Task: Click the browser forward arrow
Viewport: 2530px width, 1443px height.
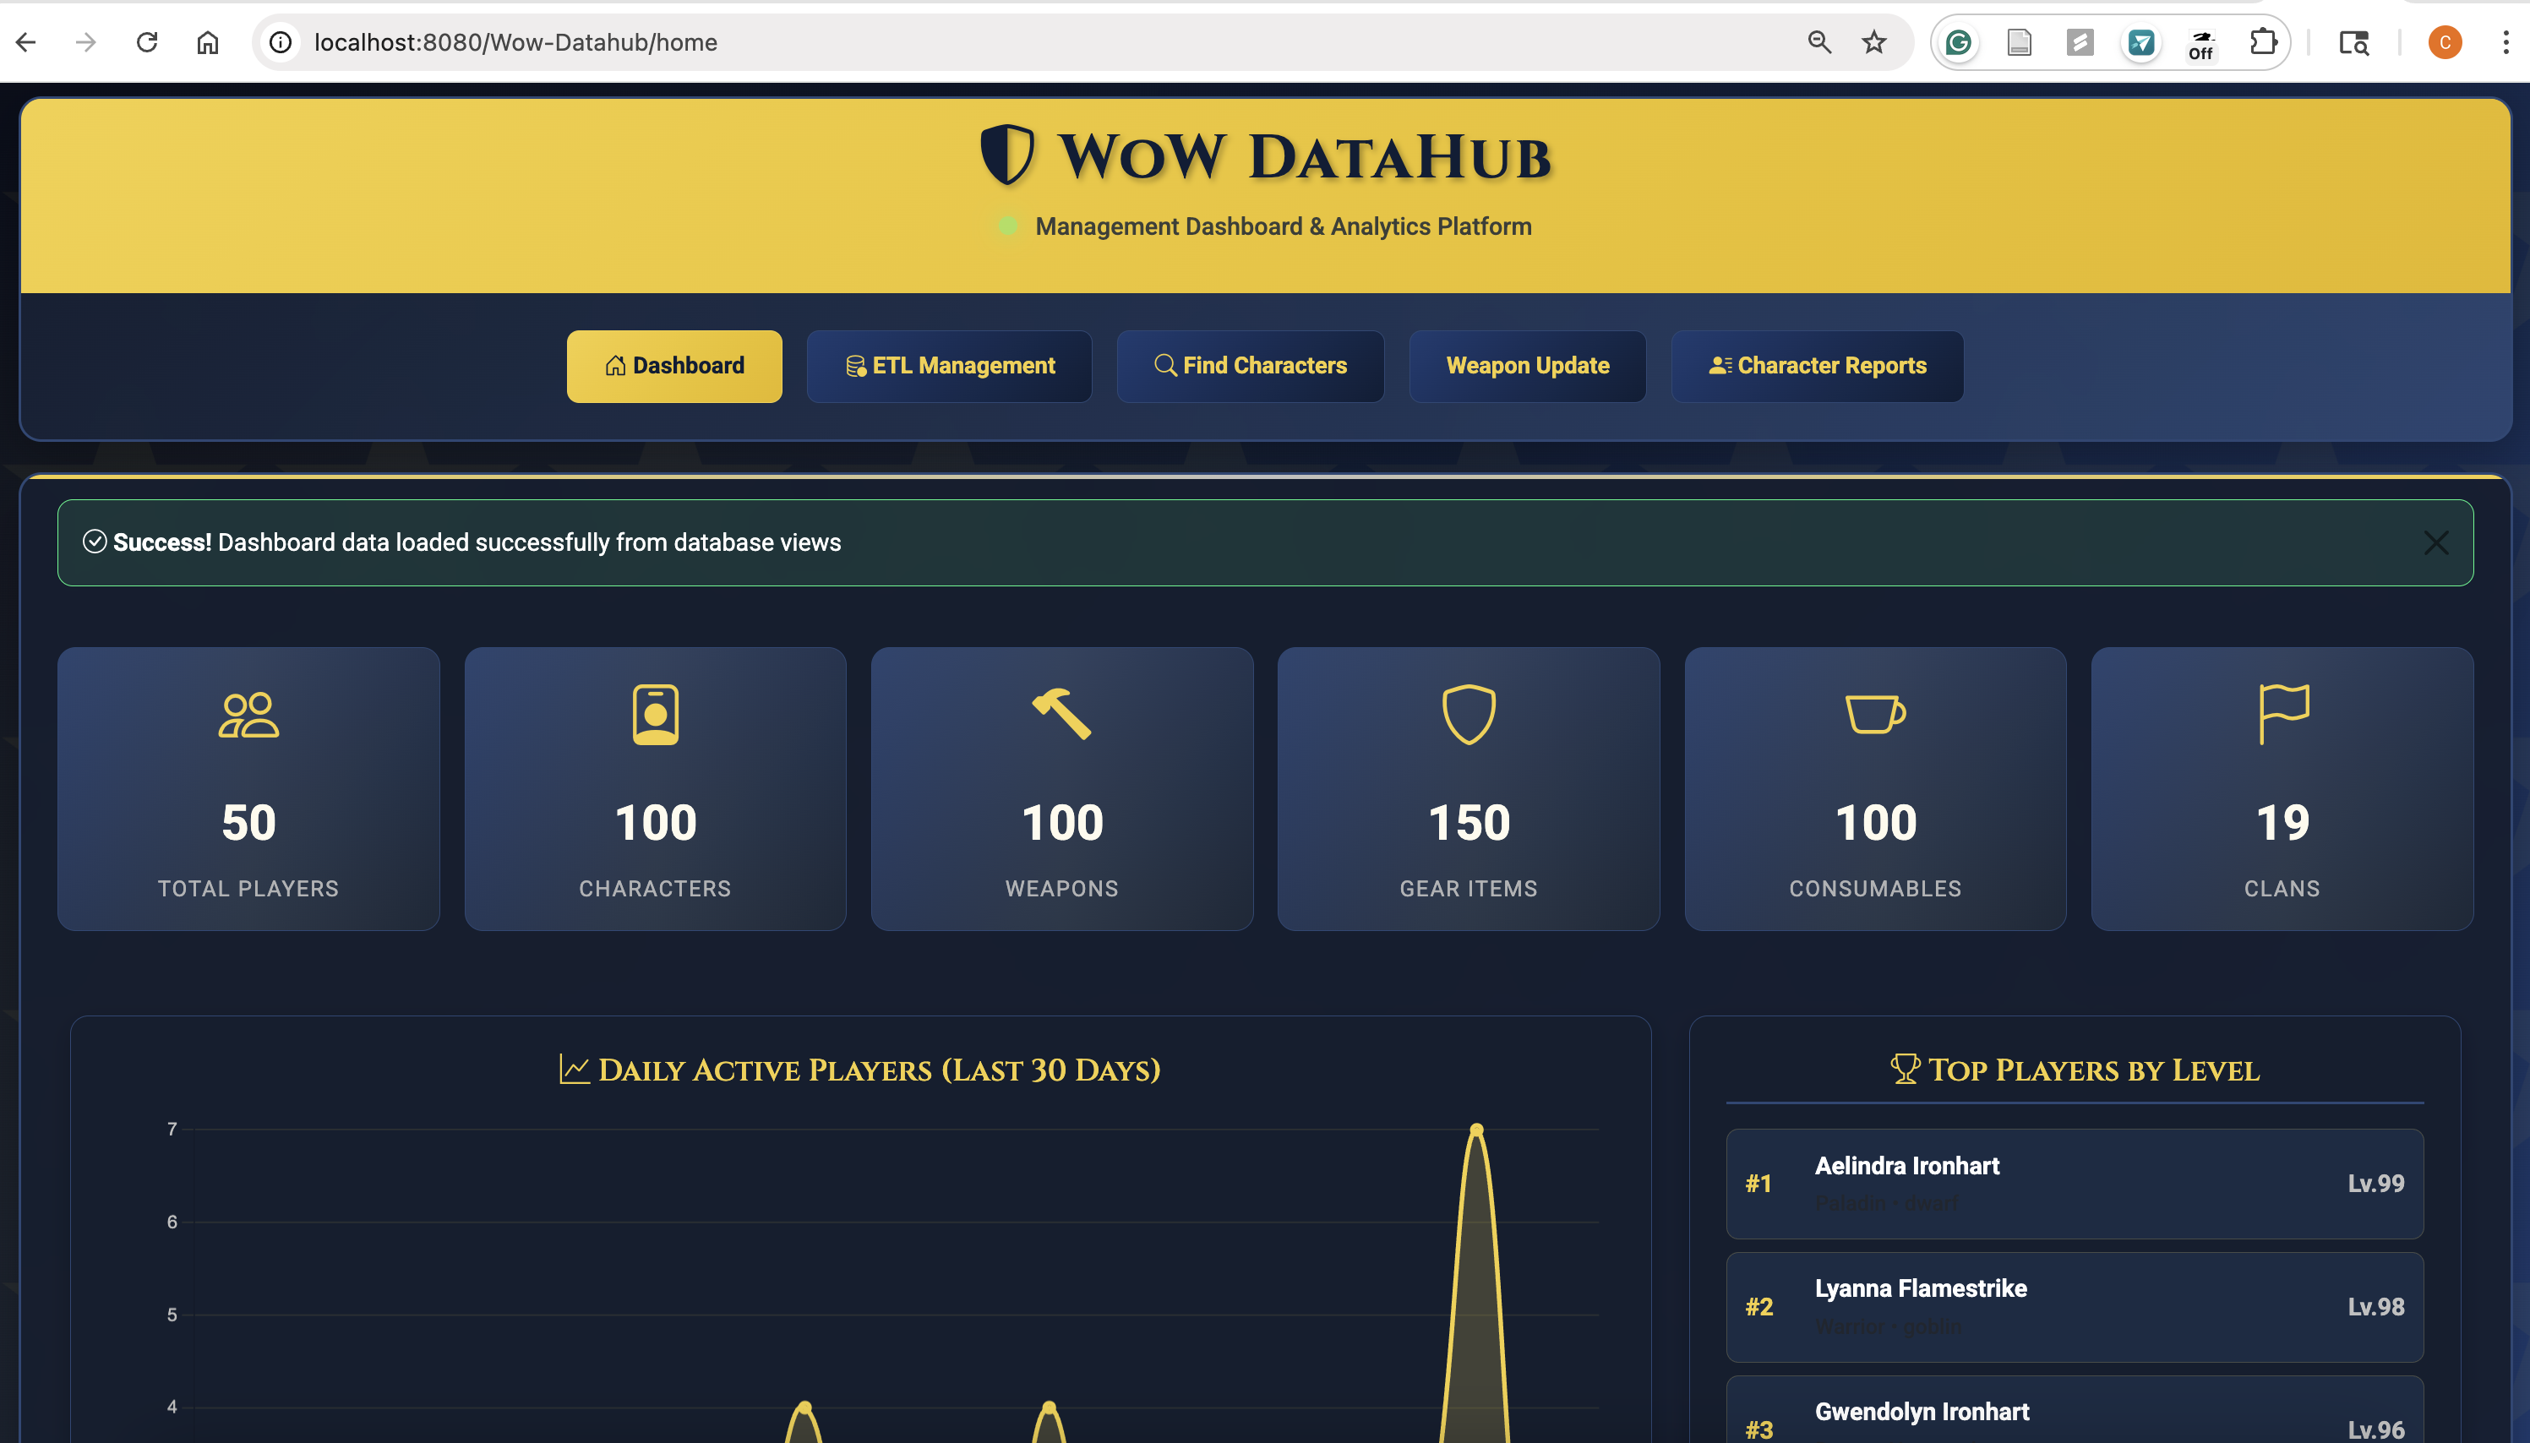Action: coord(86,42)
